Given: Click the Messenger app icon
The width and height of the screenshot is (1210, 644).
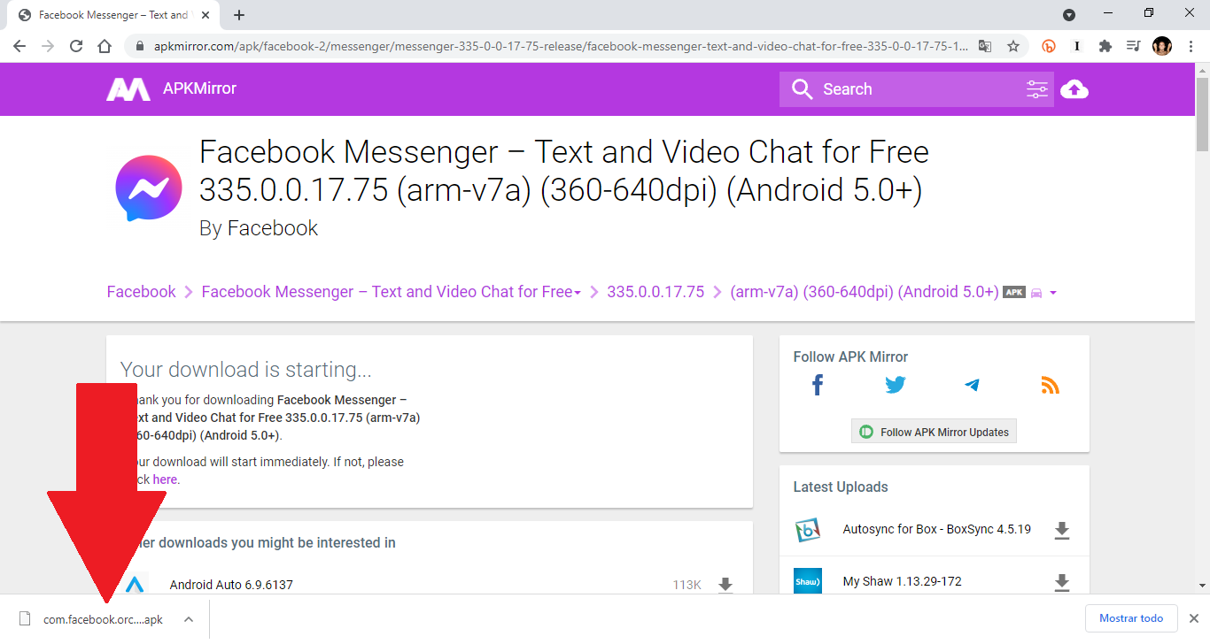Looking at the screenshot, I should click(x=149, y=188).
